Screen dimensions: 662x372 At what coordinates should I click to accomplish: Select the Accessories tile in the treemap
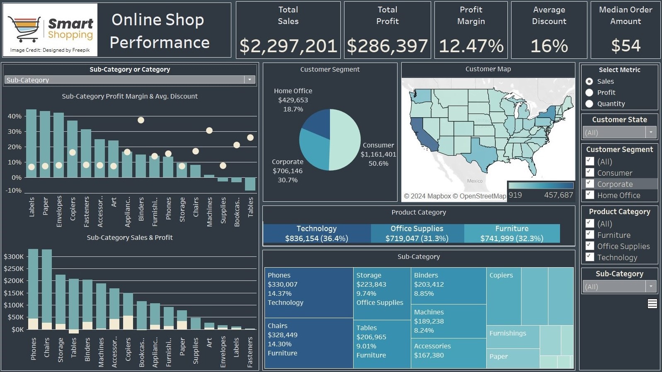[x=449, y=353]
